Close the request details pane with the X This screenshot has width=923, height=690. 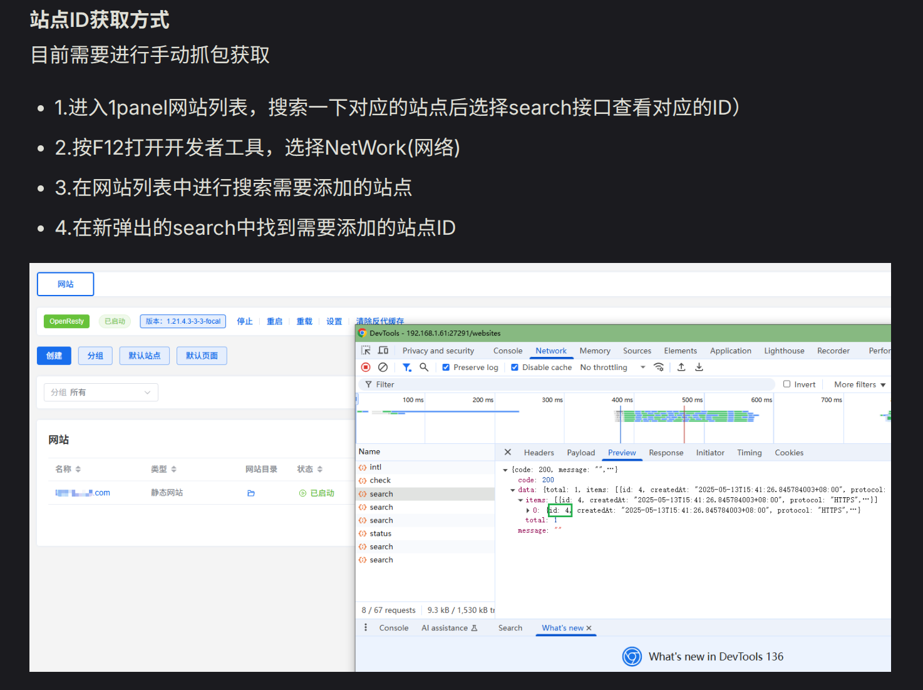(x=508, y=452)
